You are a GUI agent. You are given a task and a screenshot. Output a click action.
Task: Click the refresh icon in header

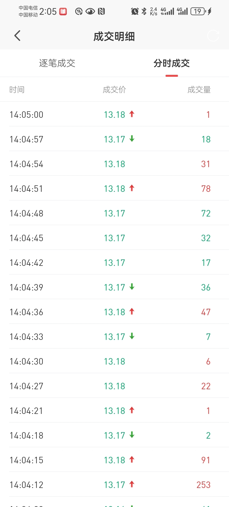point(213,36)
